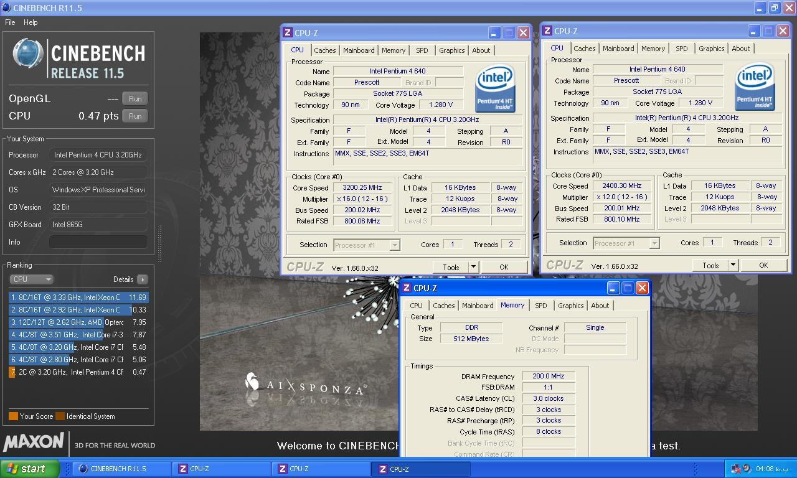Viewport: 797px width, 478px height.
Task: Run the OpenGL benchmark
Action: pos(135,98)
